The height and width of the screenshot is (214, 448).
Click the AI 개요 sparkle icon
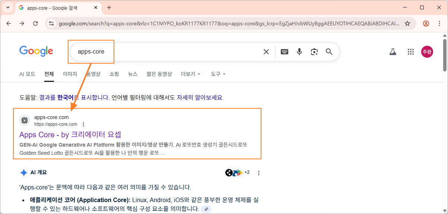[24, 173]
